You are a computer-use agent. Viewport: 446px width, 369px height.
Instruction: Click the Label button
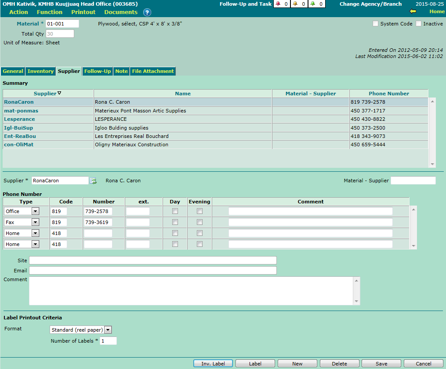click(255, 364)
